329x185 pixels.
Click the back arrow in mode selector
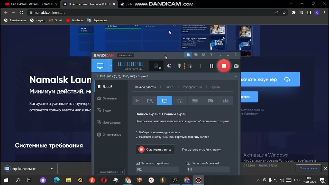[x=137, y=101]
